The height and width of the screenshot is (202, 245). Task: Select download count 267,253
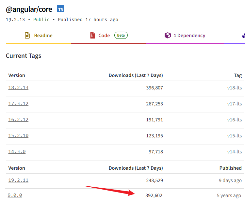pyautogui.click(x=155, y=104)
